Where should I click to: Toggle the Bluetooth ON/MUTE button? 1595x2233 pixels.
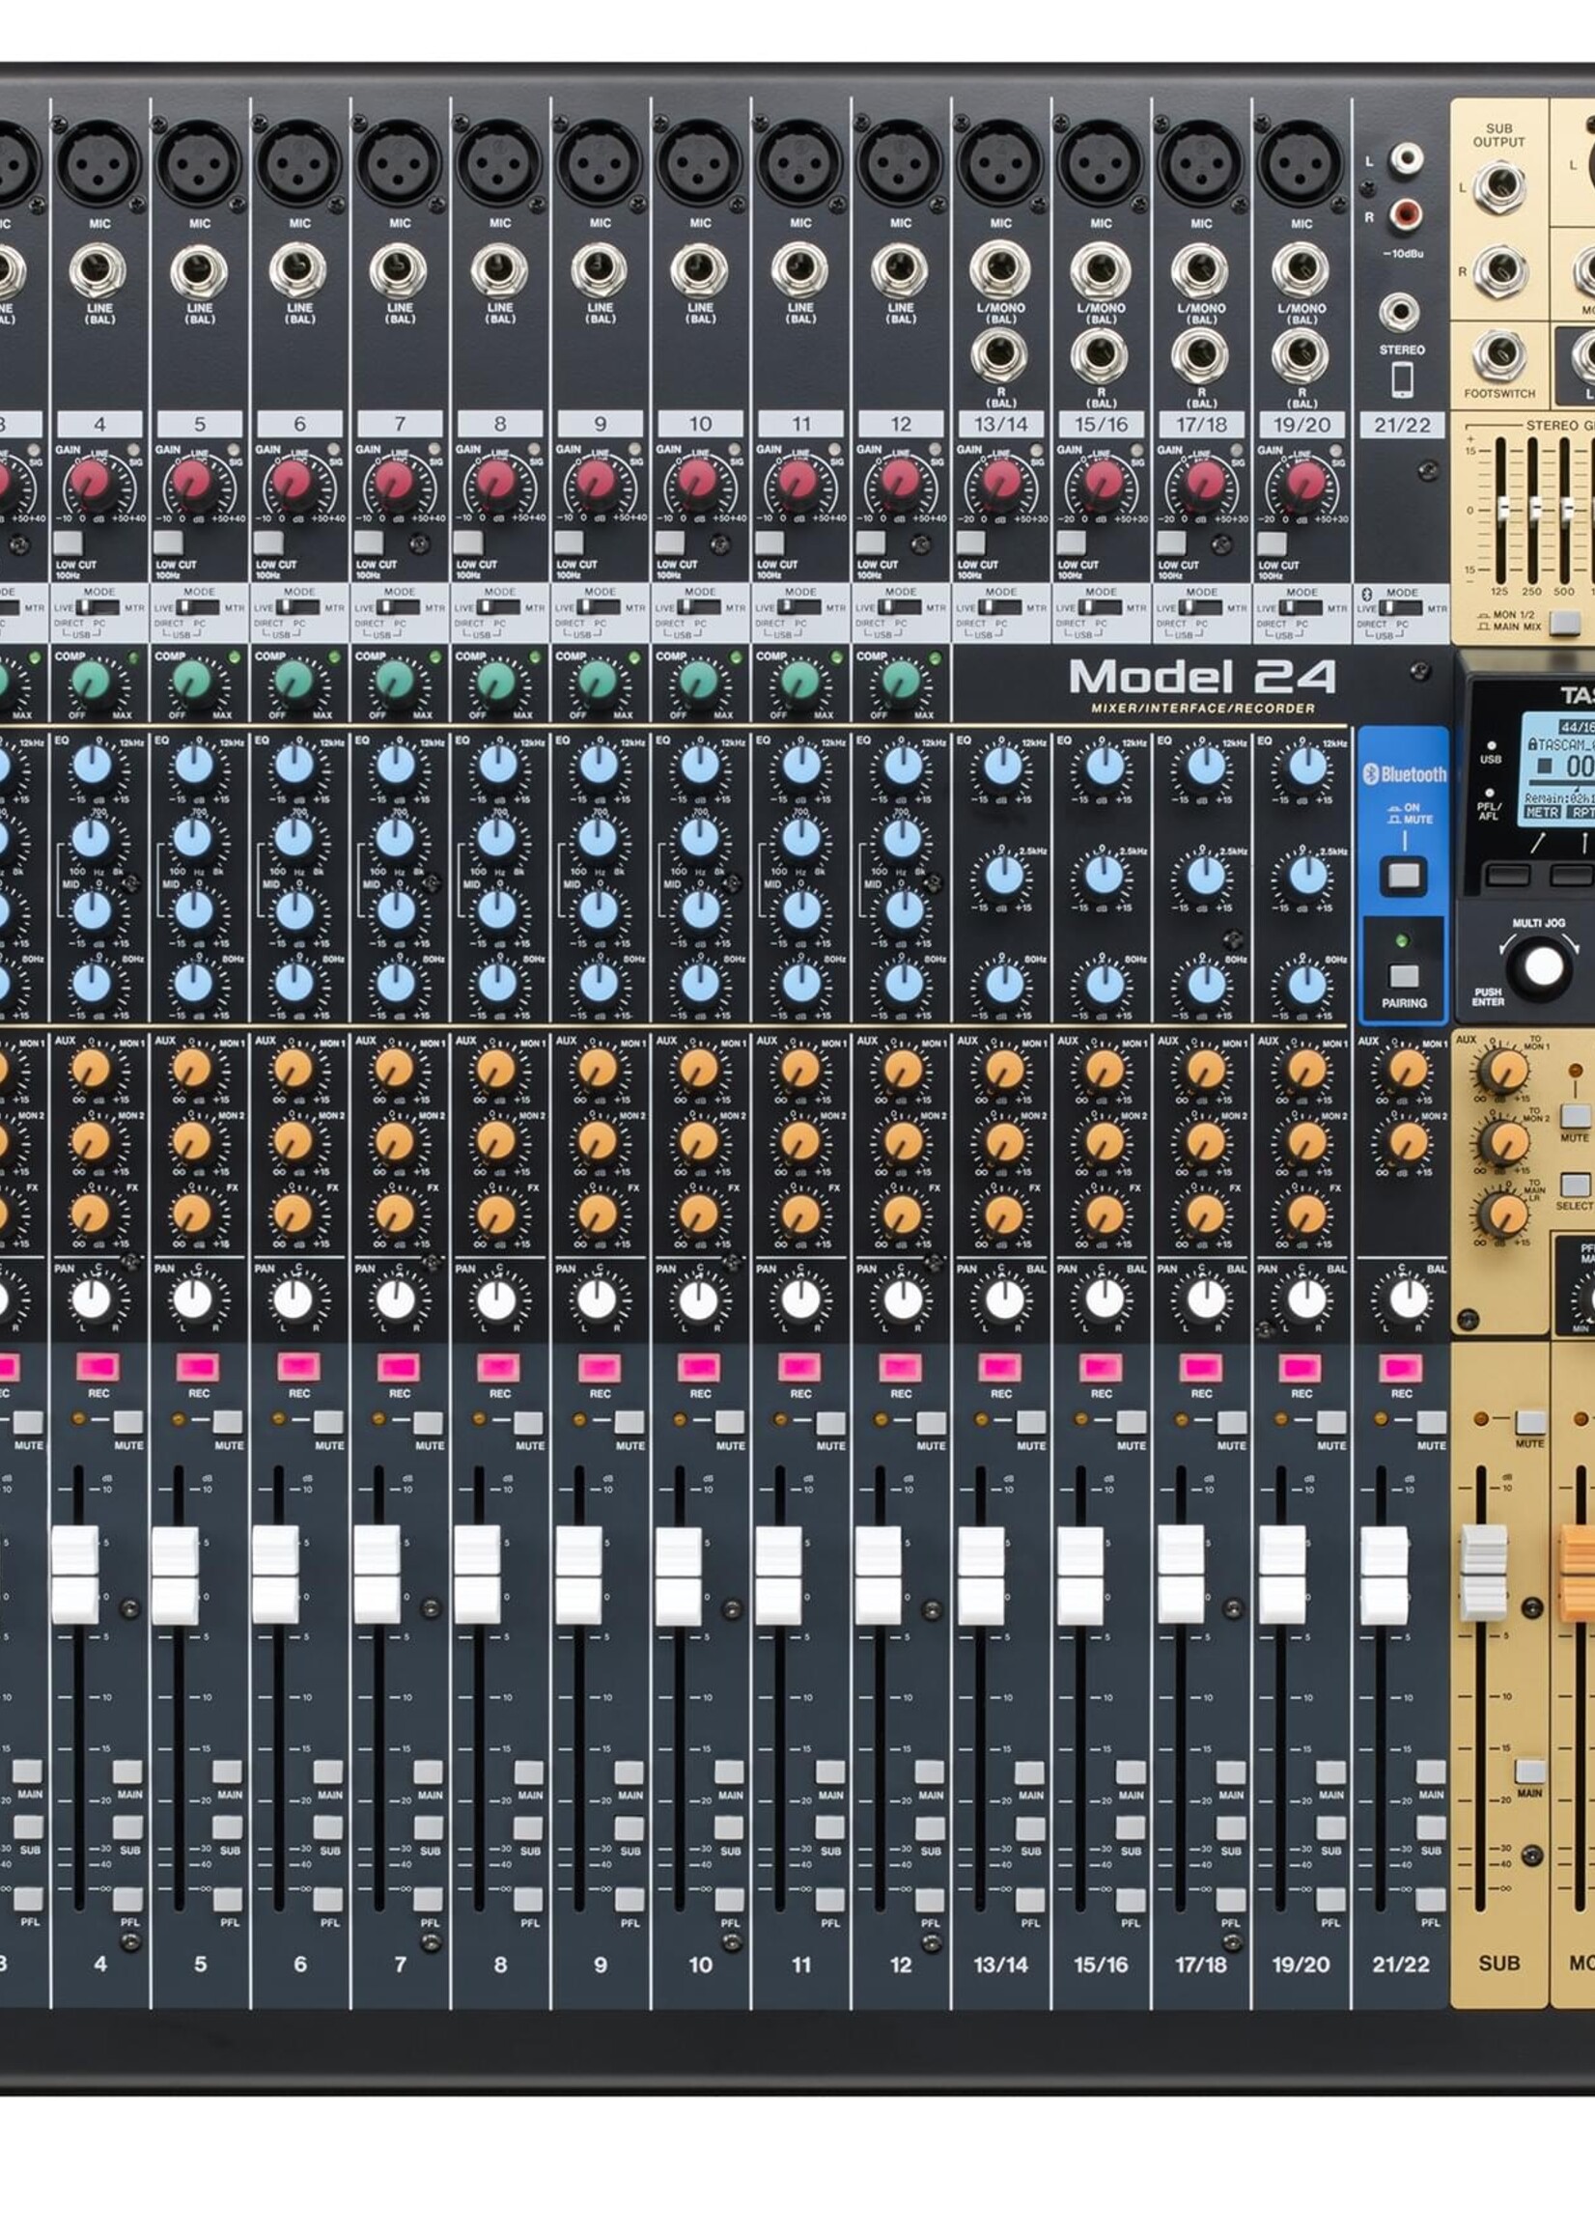coord(1404,875)
